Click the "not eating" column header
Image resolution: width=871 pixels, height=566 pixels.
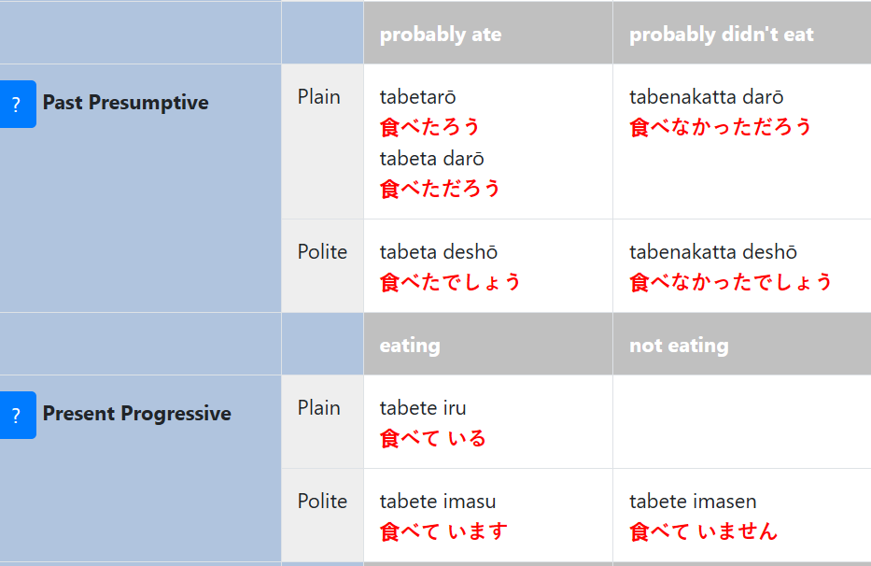point(679,346)
